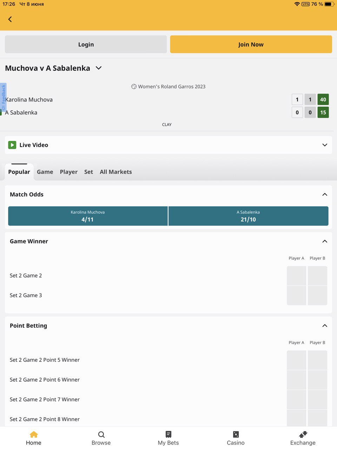
Task: Tap the Karolina Muchova player name
Action: pyautogui.click(x=29, y=100)
